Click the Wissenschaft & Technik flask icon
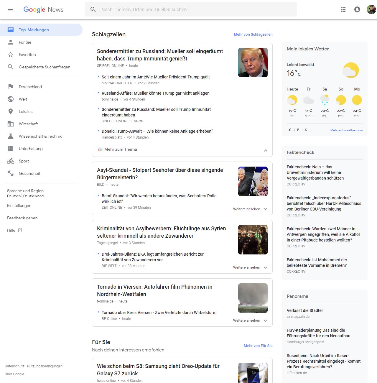377x383 pixels. click(11, 136)
